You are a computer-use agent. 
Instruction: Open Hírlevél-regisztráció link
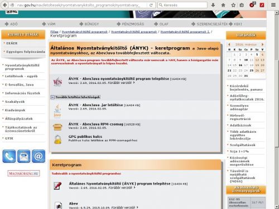[240, 117]
